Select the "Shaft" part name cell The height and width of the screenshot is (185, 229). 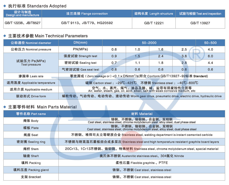(31, 156)
